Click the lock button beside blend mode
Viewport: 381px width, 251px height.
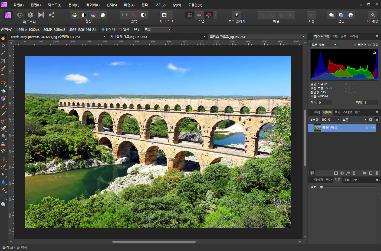point(377,120)
